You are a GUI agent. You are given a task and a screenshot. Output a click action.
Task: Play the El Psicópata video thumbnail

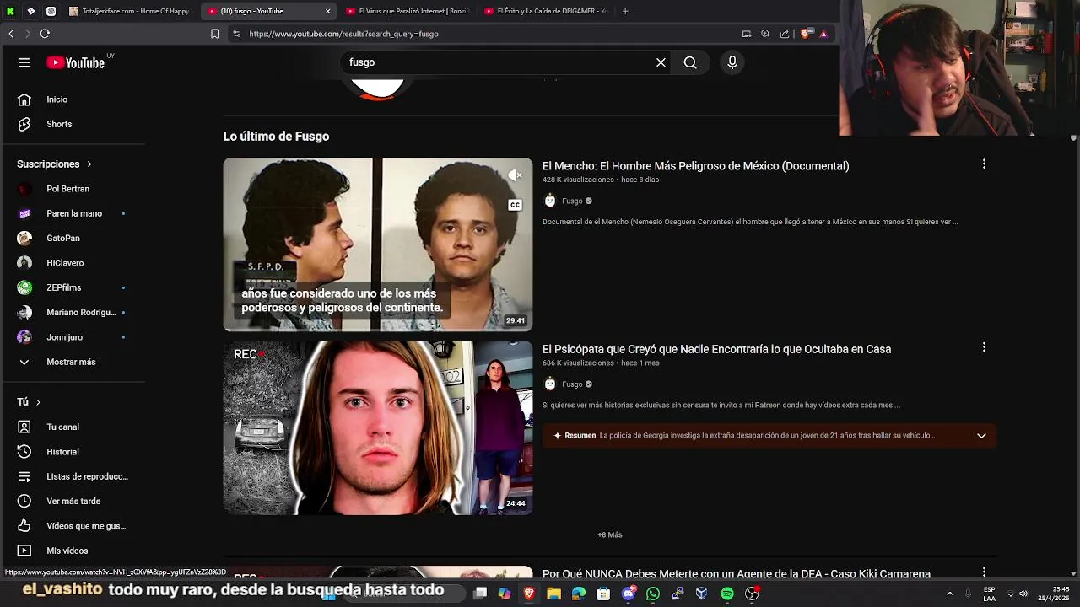(x=378, y=427)
